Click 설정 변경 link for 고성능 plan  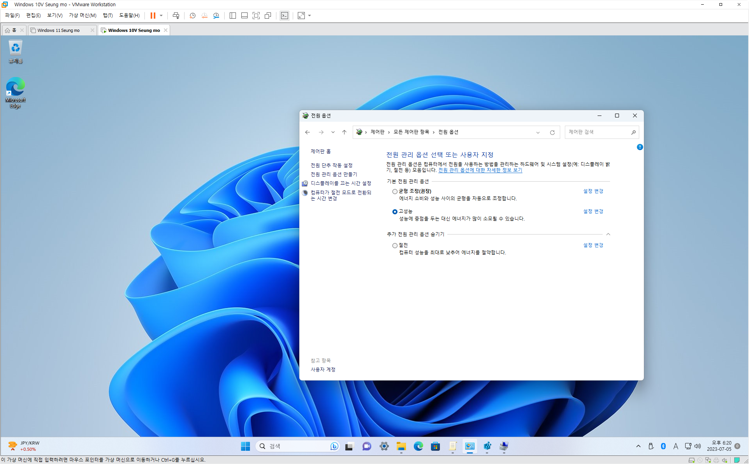coord(593,211)
